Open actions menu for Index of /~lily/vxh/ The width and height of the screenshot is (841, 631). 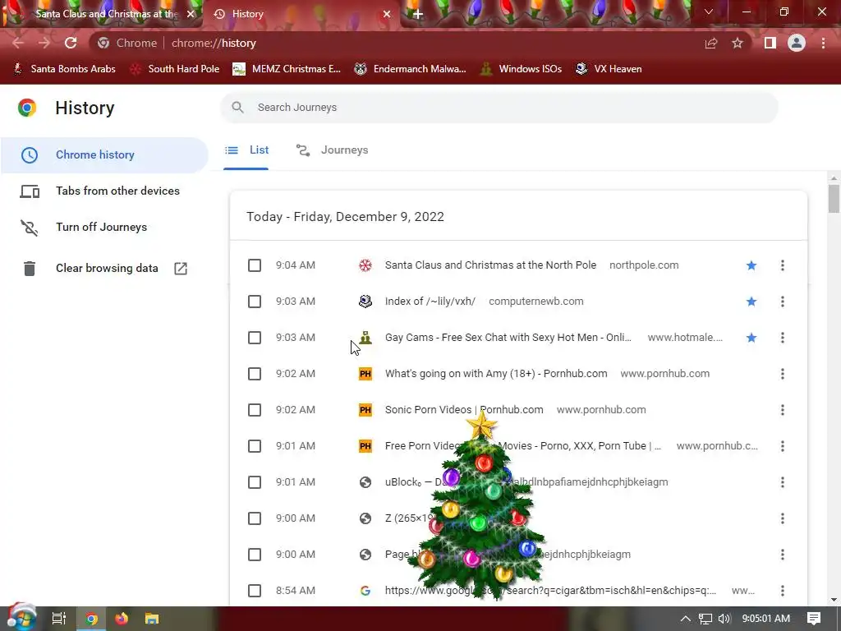[783, 302]
